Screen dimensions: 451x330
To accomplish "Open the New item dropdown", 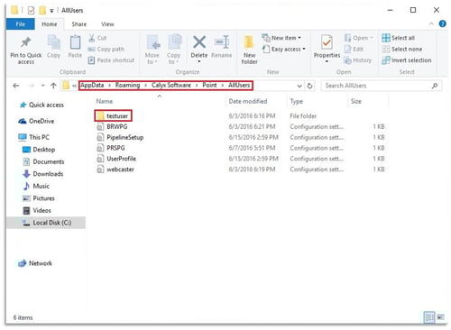I will click(281, 38).
